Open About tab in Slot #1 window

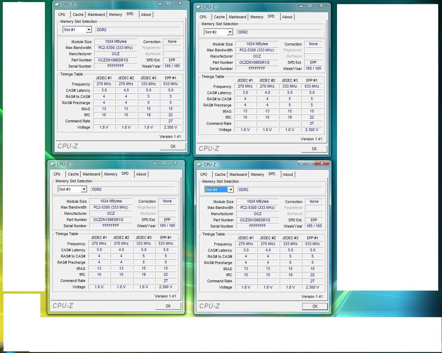[x=146, y=14]
